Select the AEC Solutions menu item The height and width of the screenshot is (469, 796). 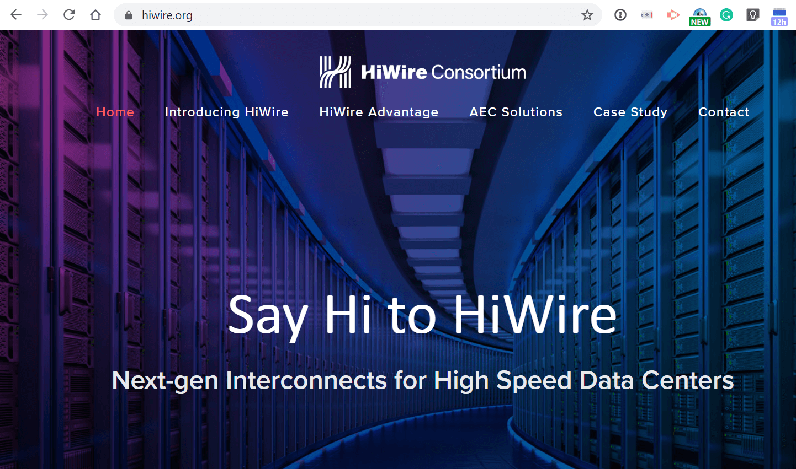click(516, 112)
